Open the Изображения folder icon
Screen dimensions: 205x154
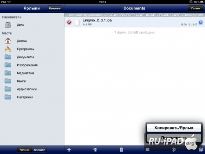tap(8, 65)
